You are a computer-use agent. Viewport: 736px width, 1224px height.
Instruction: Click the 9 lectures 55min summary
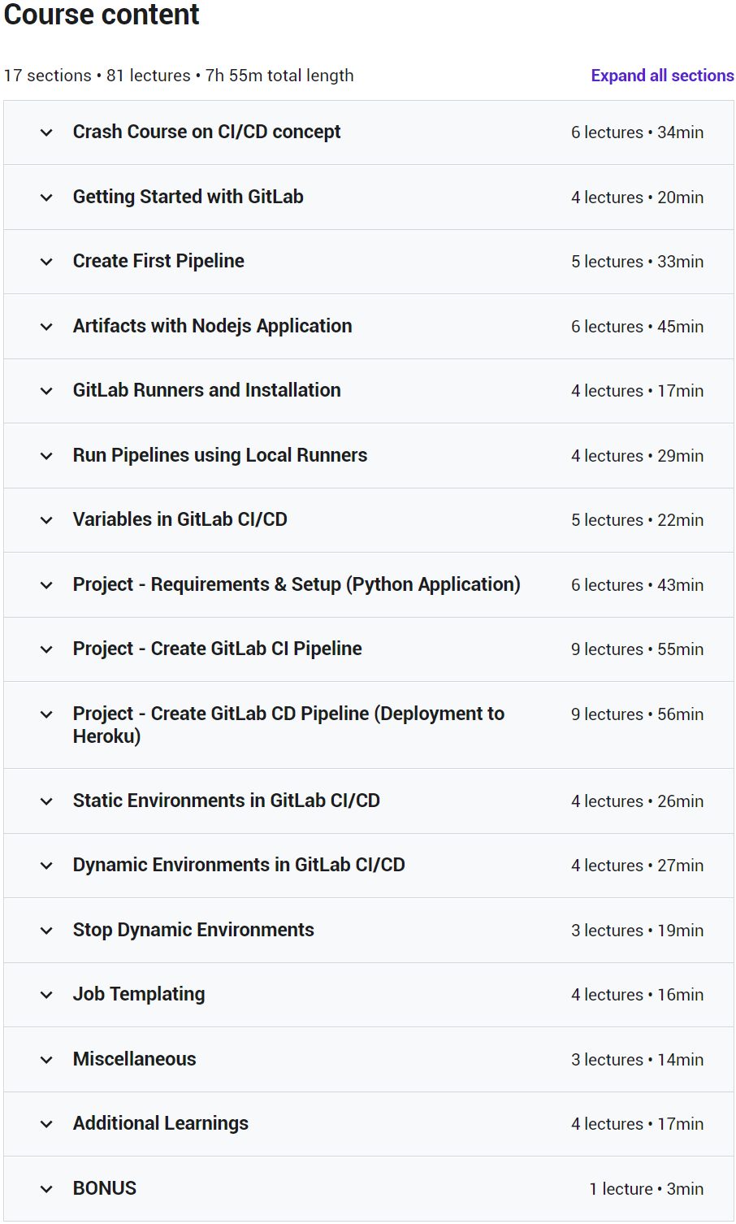(637, 649)
